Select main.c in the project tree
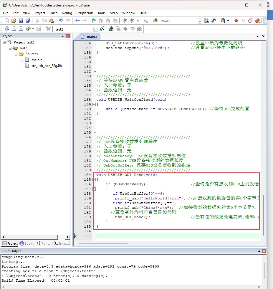 (37, 60)
